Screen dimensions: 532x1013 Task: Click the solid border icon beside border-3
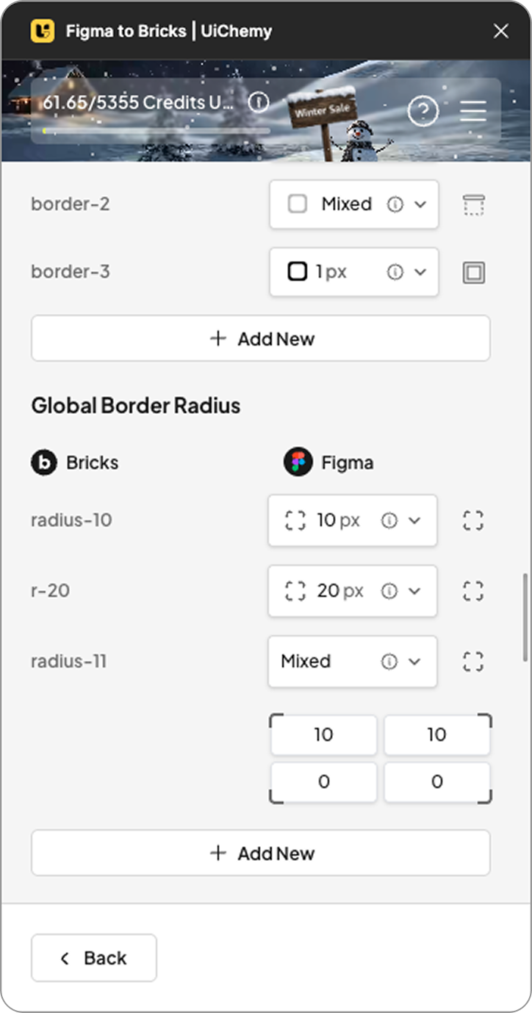pyautogui.click(x=473, y=272)
